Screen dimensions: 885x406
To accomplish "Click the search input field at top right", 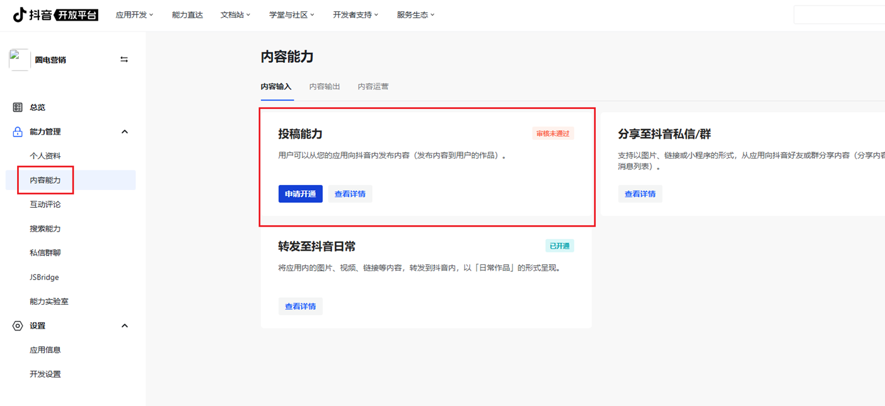I will 838,14.
